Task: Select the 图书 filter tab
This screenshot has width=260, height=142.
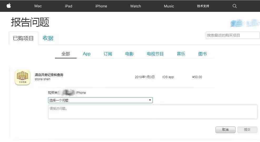Action: pos(202,54)
